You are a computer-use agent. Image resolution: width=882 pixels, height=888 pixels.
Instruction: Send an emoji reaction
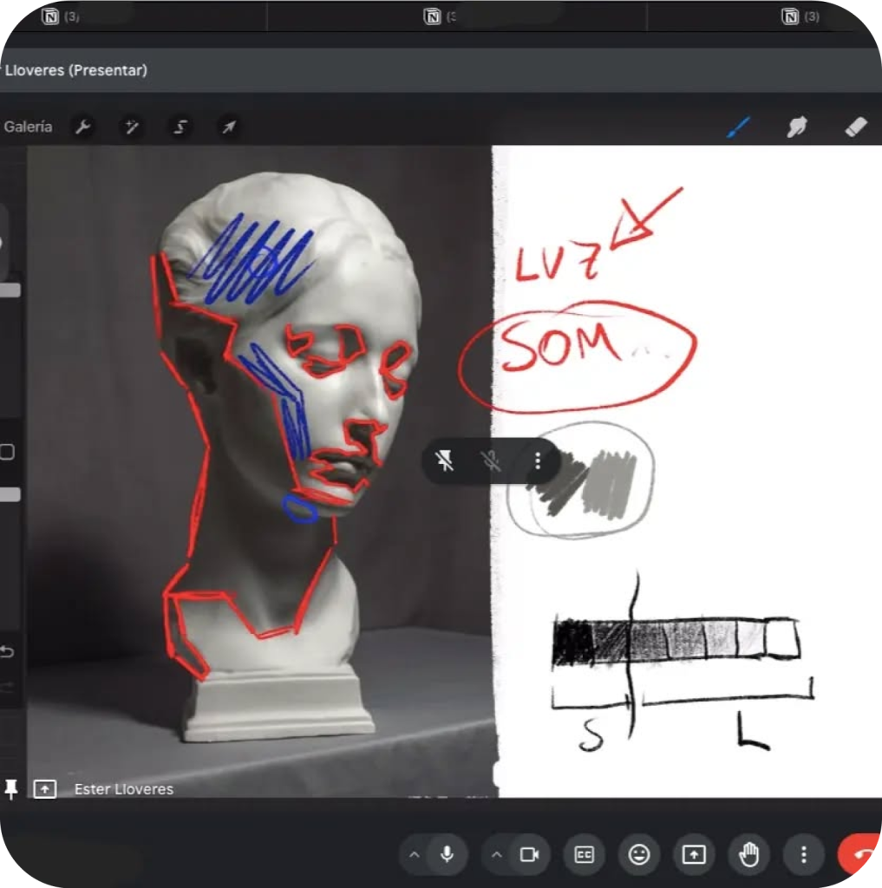(x=639, y=855)
